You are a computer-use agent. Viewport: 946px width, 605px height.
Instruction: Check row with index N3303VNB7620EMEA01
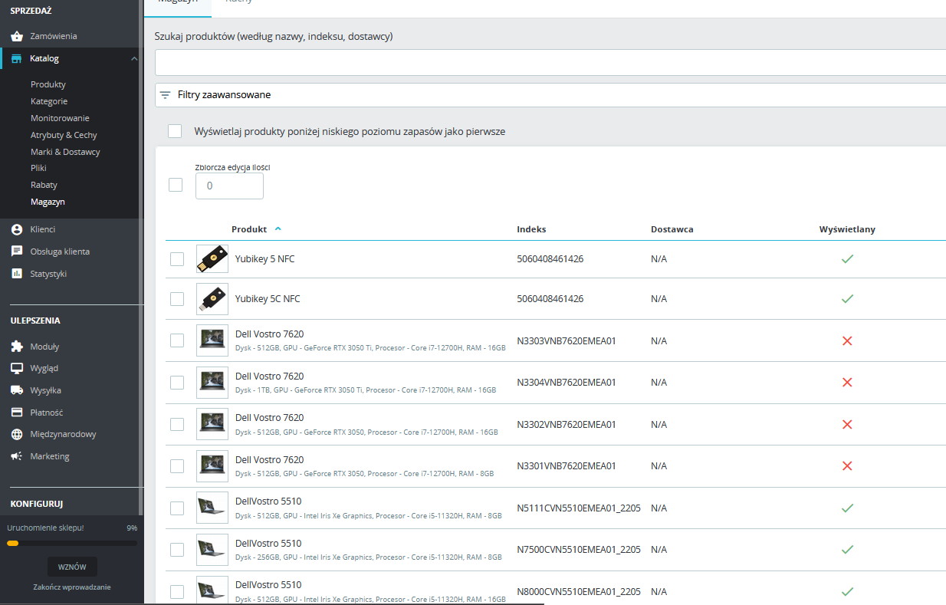(x=177, y=340)
